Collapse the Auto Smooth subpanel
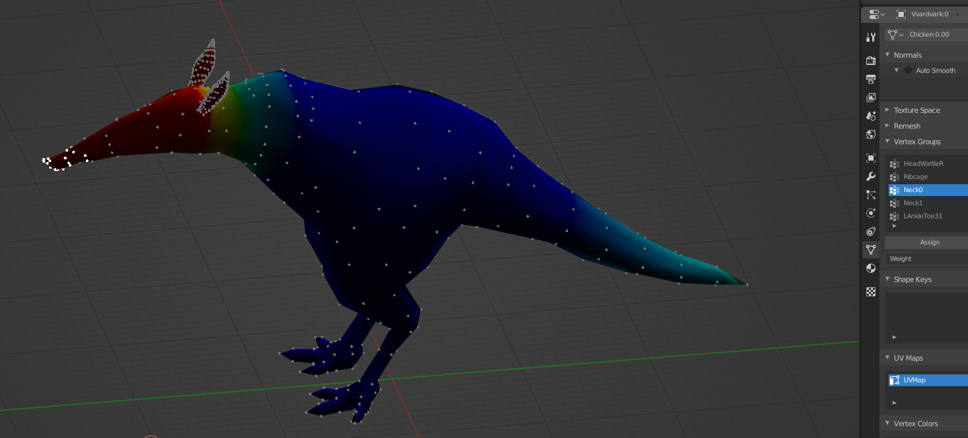968x438 pixels. (897, 70)
